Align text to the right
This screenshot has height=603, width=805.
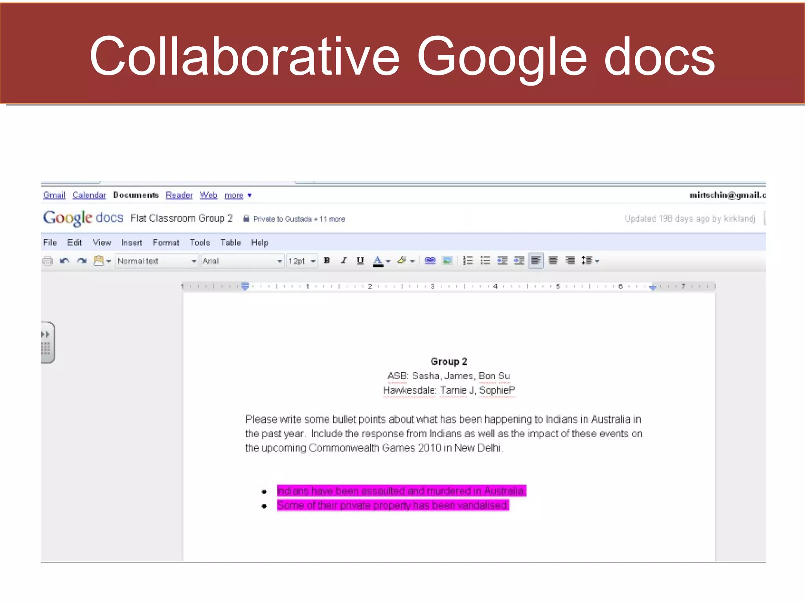click(570, 261)
